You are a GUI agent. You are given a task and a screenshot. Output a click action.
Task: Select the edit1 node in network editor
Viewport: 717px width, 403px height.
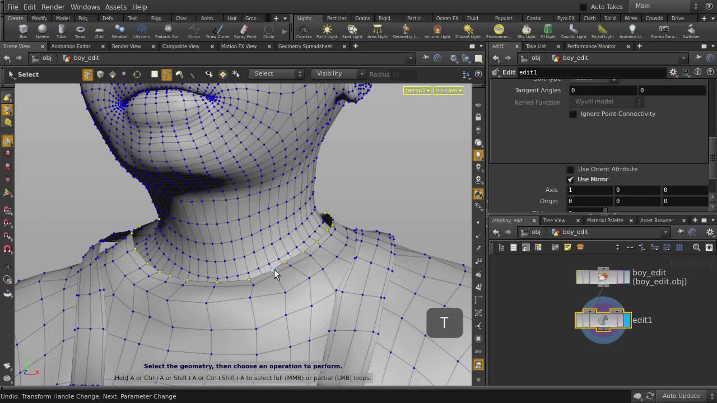tap(602, 320)
